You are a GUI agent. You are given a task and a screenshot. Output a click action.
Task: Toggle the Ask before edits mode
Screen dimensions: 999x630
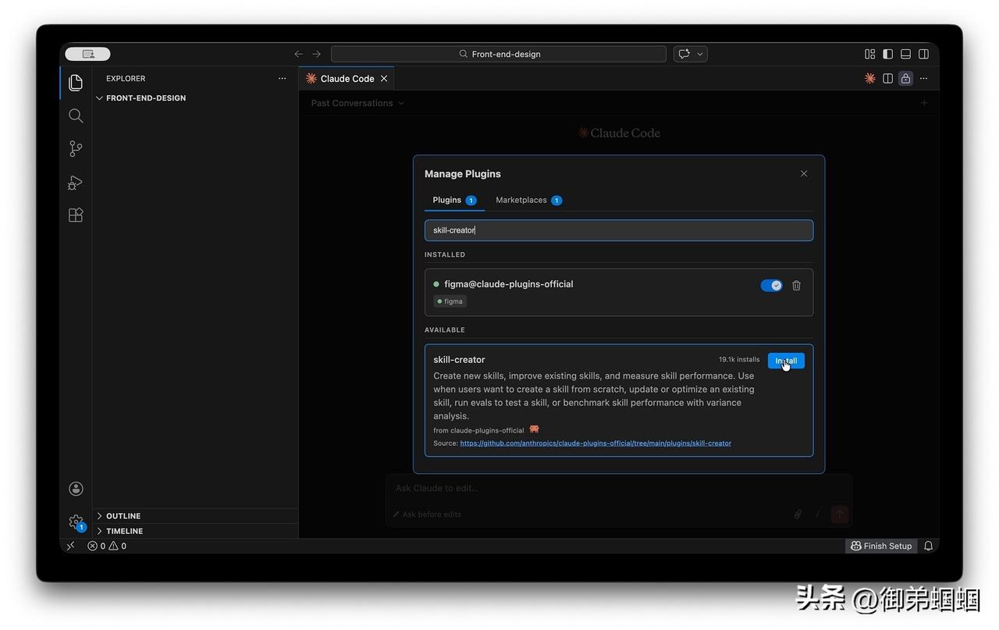click(427, 514)
